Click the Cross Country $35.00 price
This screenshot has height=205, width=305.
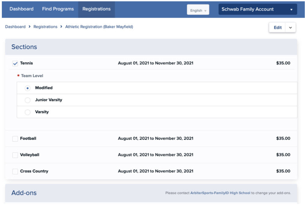[283, 171]
